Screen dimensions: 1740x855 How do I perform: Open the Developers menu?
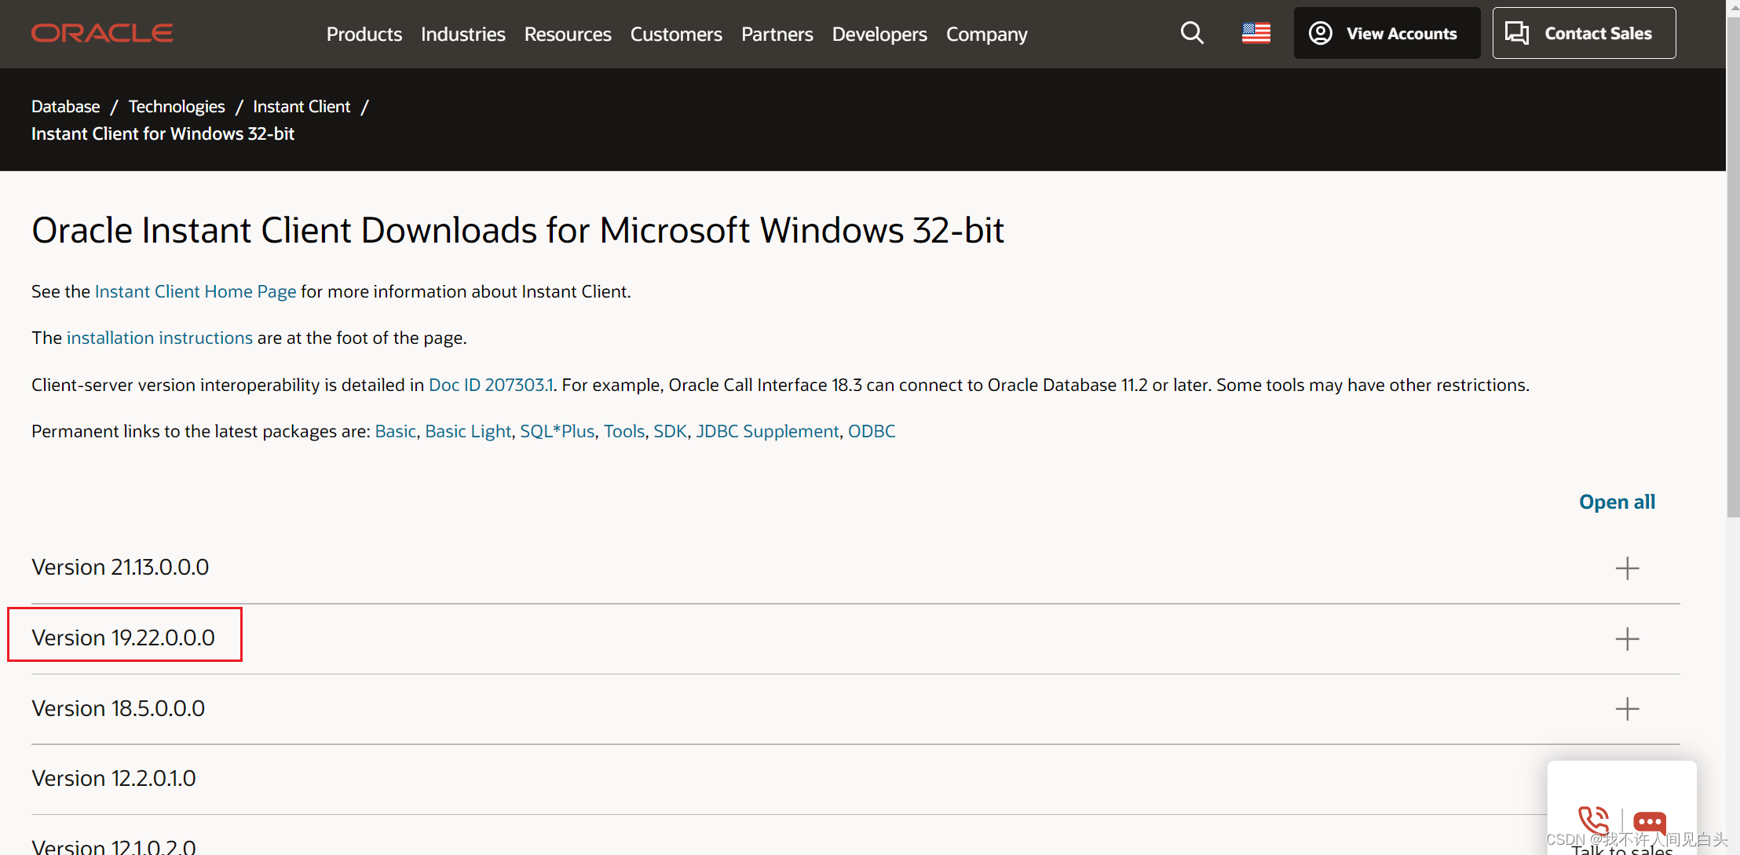coord(879,34)
